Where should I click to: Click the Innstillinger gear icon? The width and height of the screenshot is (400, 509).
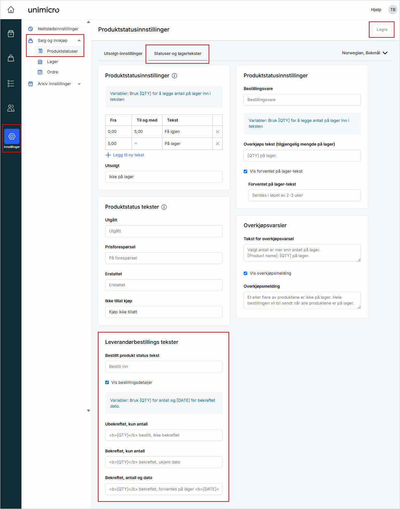click(x=12, y=137)
